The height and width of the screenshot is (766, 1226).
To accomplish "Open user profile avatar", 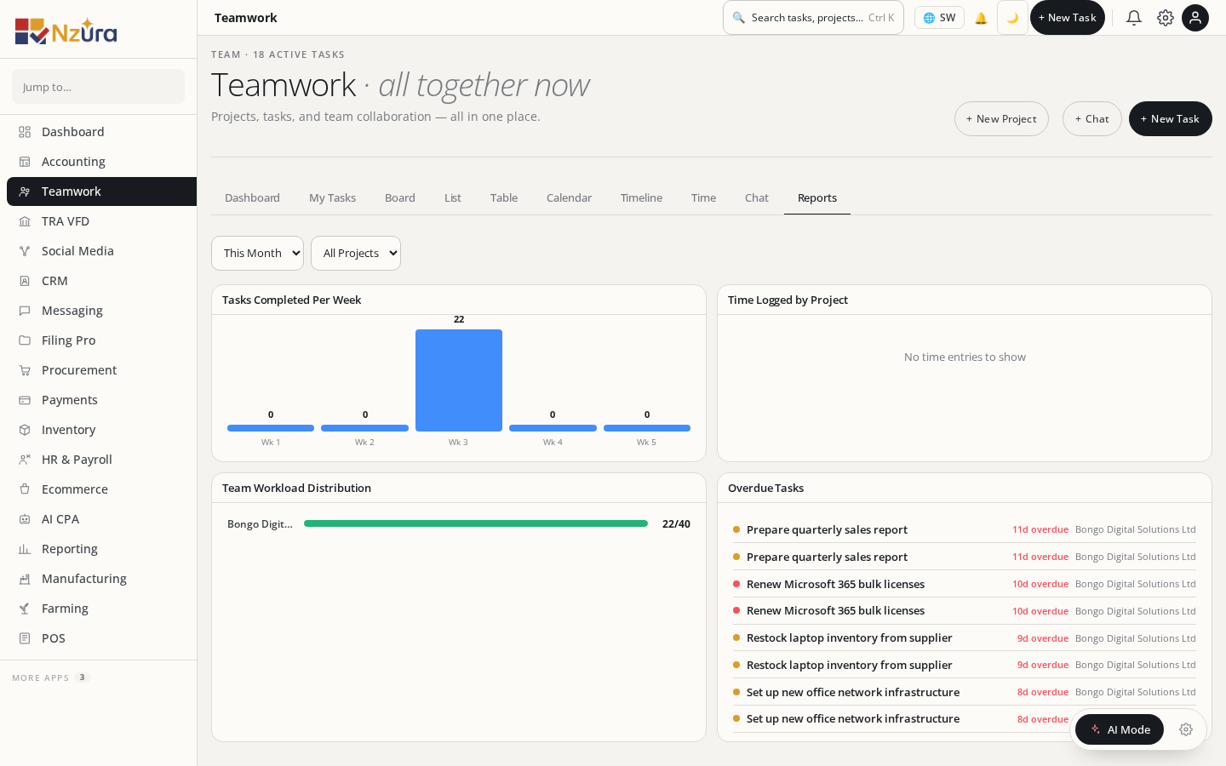I will coord(1195,18).
